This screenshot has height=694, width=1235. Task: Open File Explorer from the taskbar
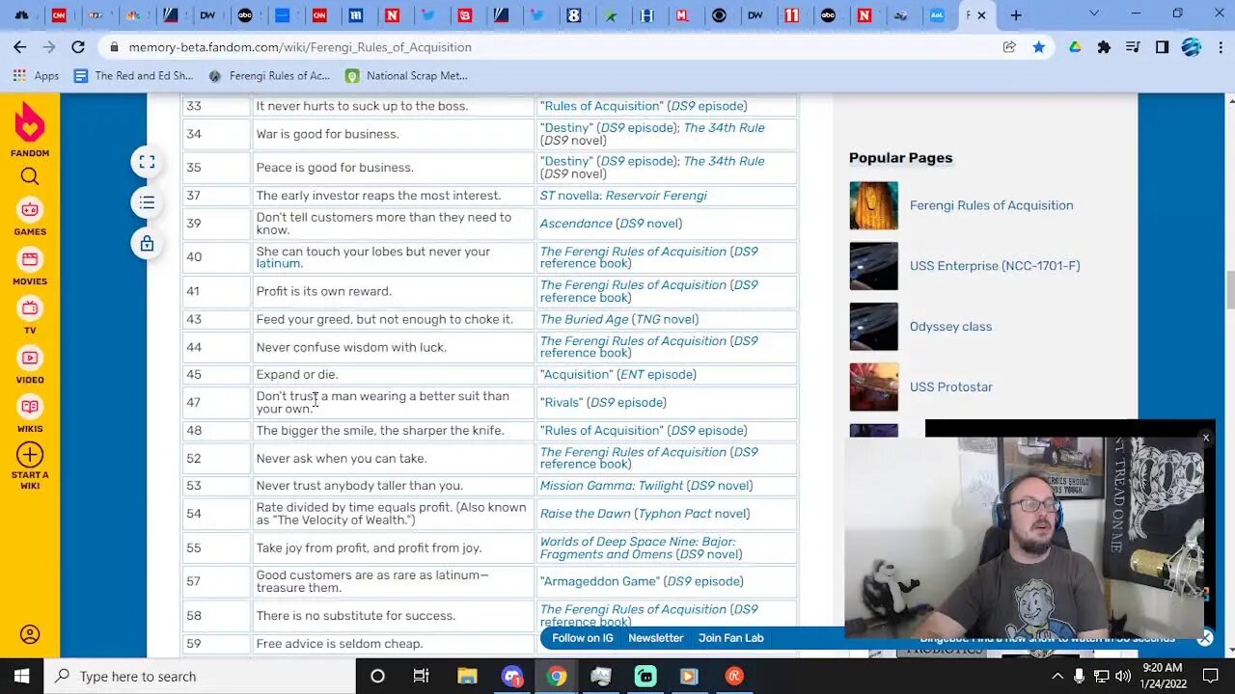[467, 676]
